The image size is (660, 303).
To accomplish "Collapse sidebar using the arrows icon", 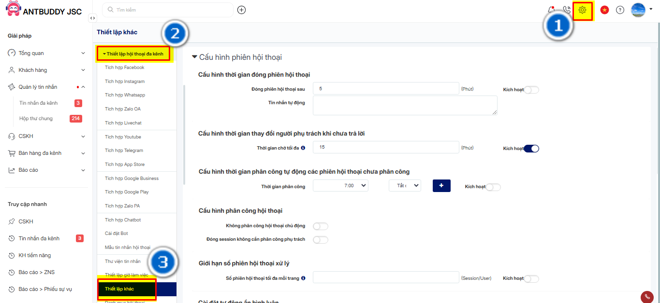I will click(x=92, y=18).
